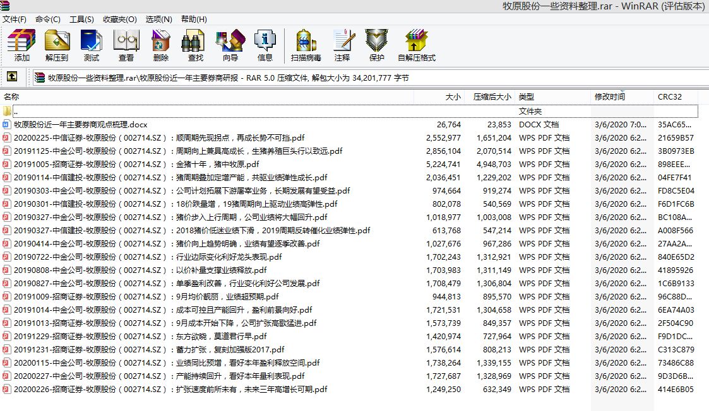Click PDF icon of 20200226-招商证券 report

coord(7,390)
